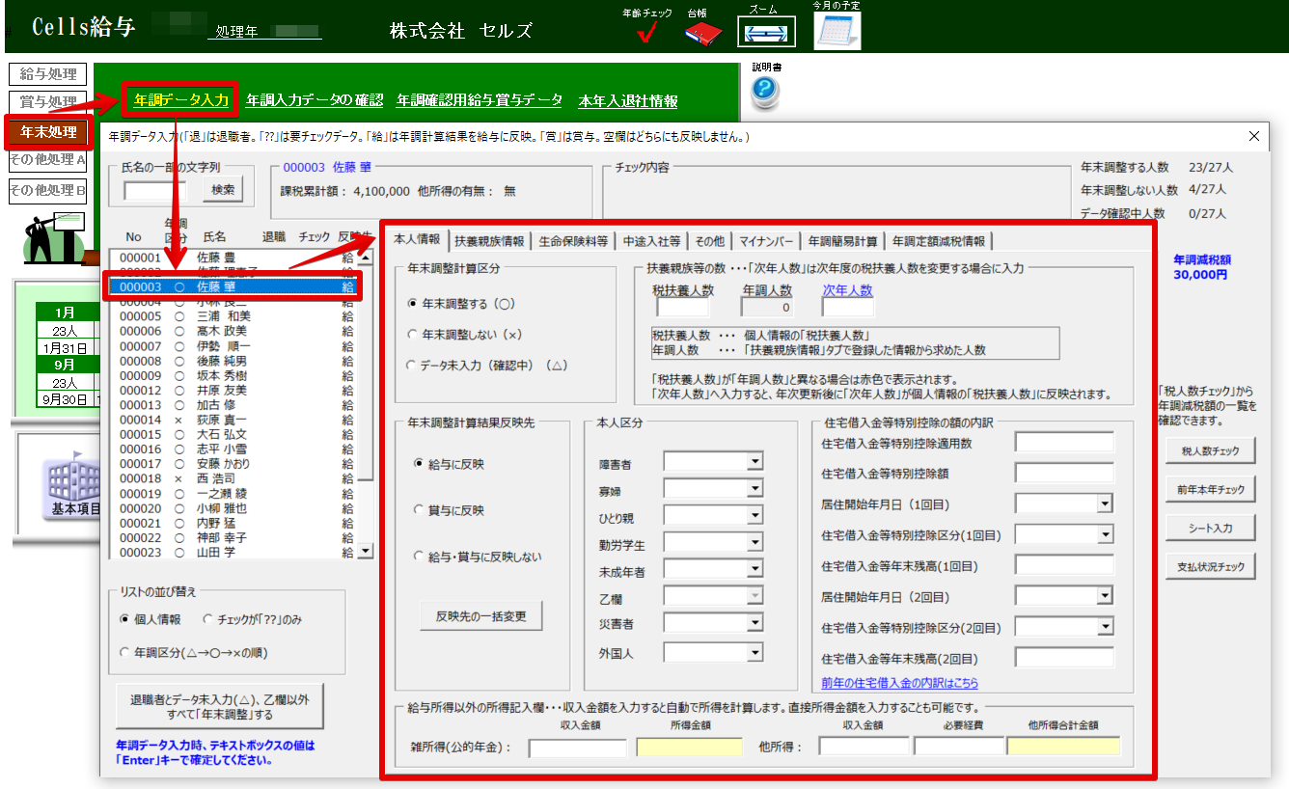Open the 今月の予定 calendar icon
The width and height of the screenshot is (1289, 789).
pyautogui.click(x=836, y=31)
